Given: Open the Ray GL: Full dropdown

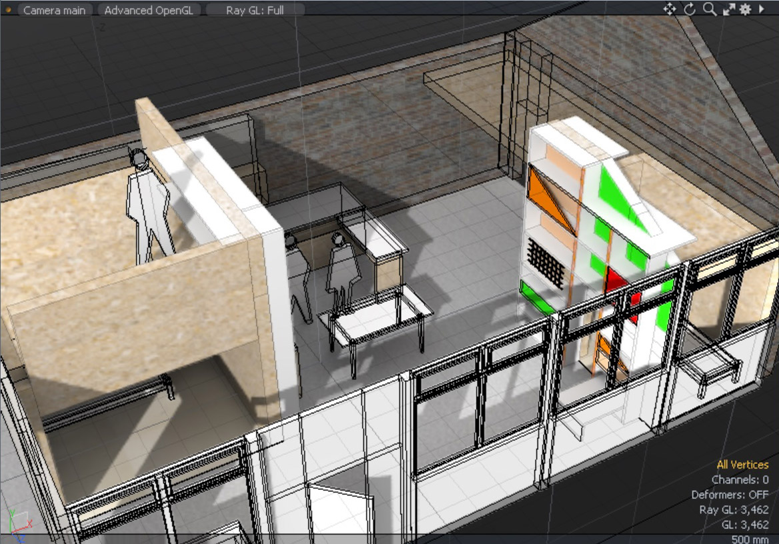Looking at the screenshot, I should click(x=255, y=10).
